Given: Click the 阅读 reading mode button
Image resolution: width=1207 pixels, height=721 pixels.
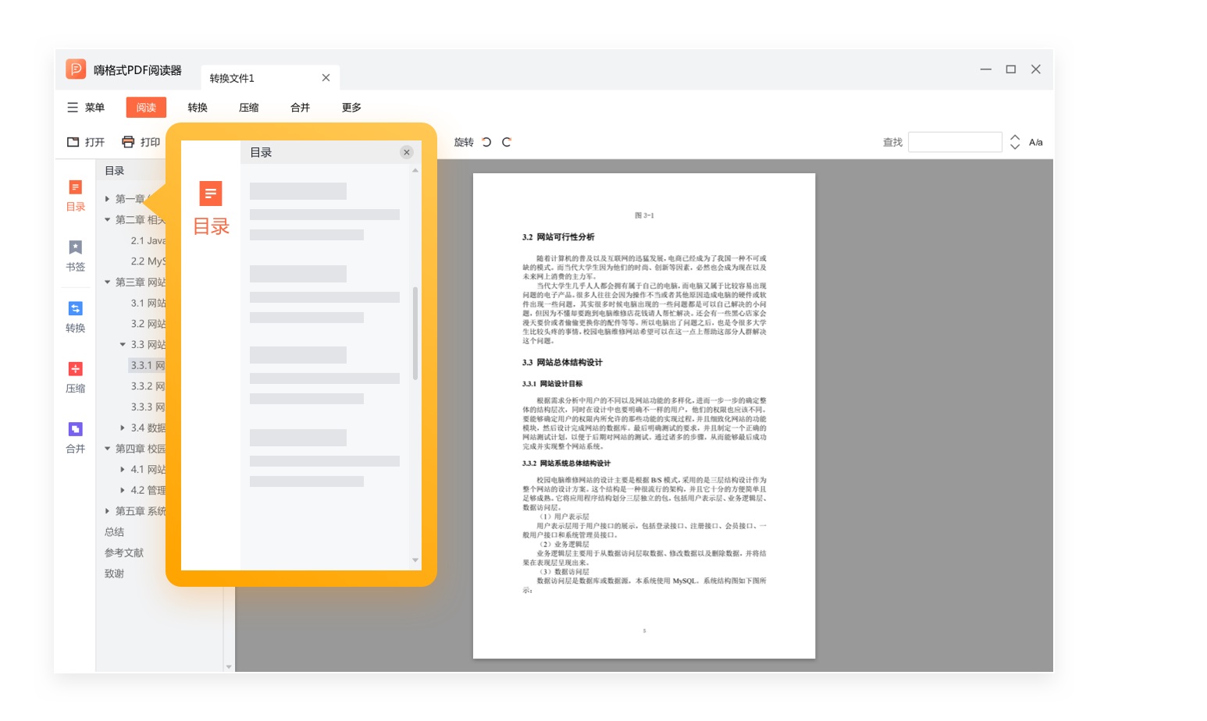Looking at the screenshot, I should (146, 108).
